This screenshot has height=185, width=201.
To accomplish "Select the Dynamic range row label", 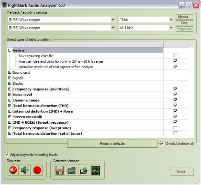I will (x=26, y=100).
